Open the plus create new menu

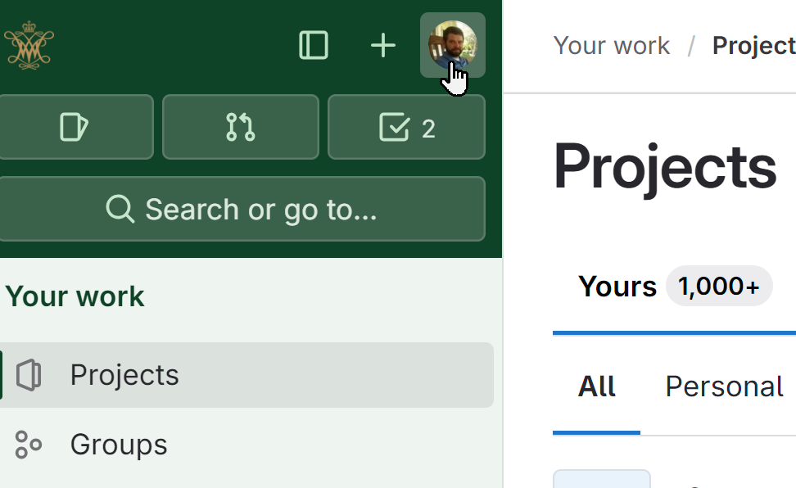[383, 45]
